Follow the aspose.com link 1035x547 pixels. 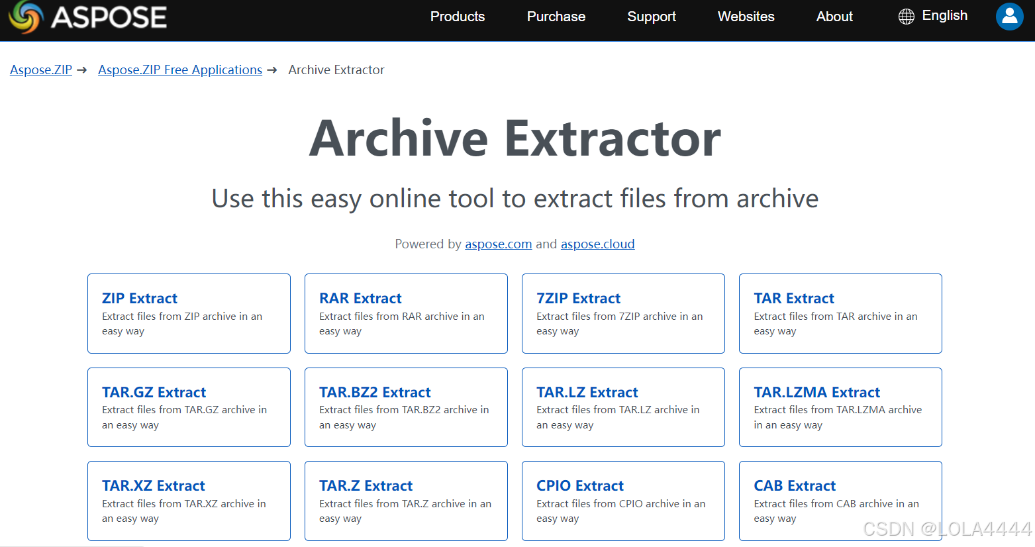pos(499,244)
